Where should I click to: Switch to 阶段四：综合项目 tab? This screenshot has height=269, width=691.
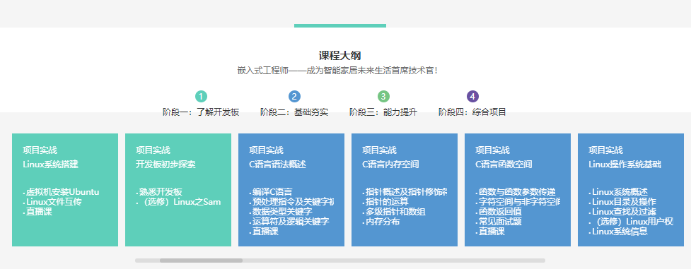pyautogui.click(x=472, y=112)
